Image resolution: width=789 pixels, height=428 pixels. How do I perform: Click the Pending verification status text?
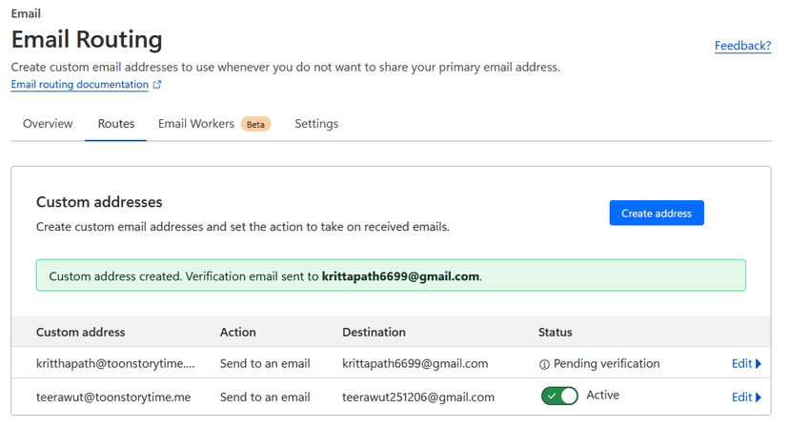coord(606,364)
